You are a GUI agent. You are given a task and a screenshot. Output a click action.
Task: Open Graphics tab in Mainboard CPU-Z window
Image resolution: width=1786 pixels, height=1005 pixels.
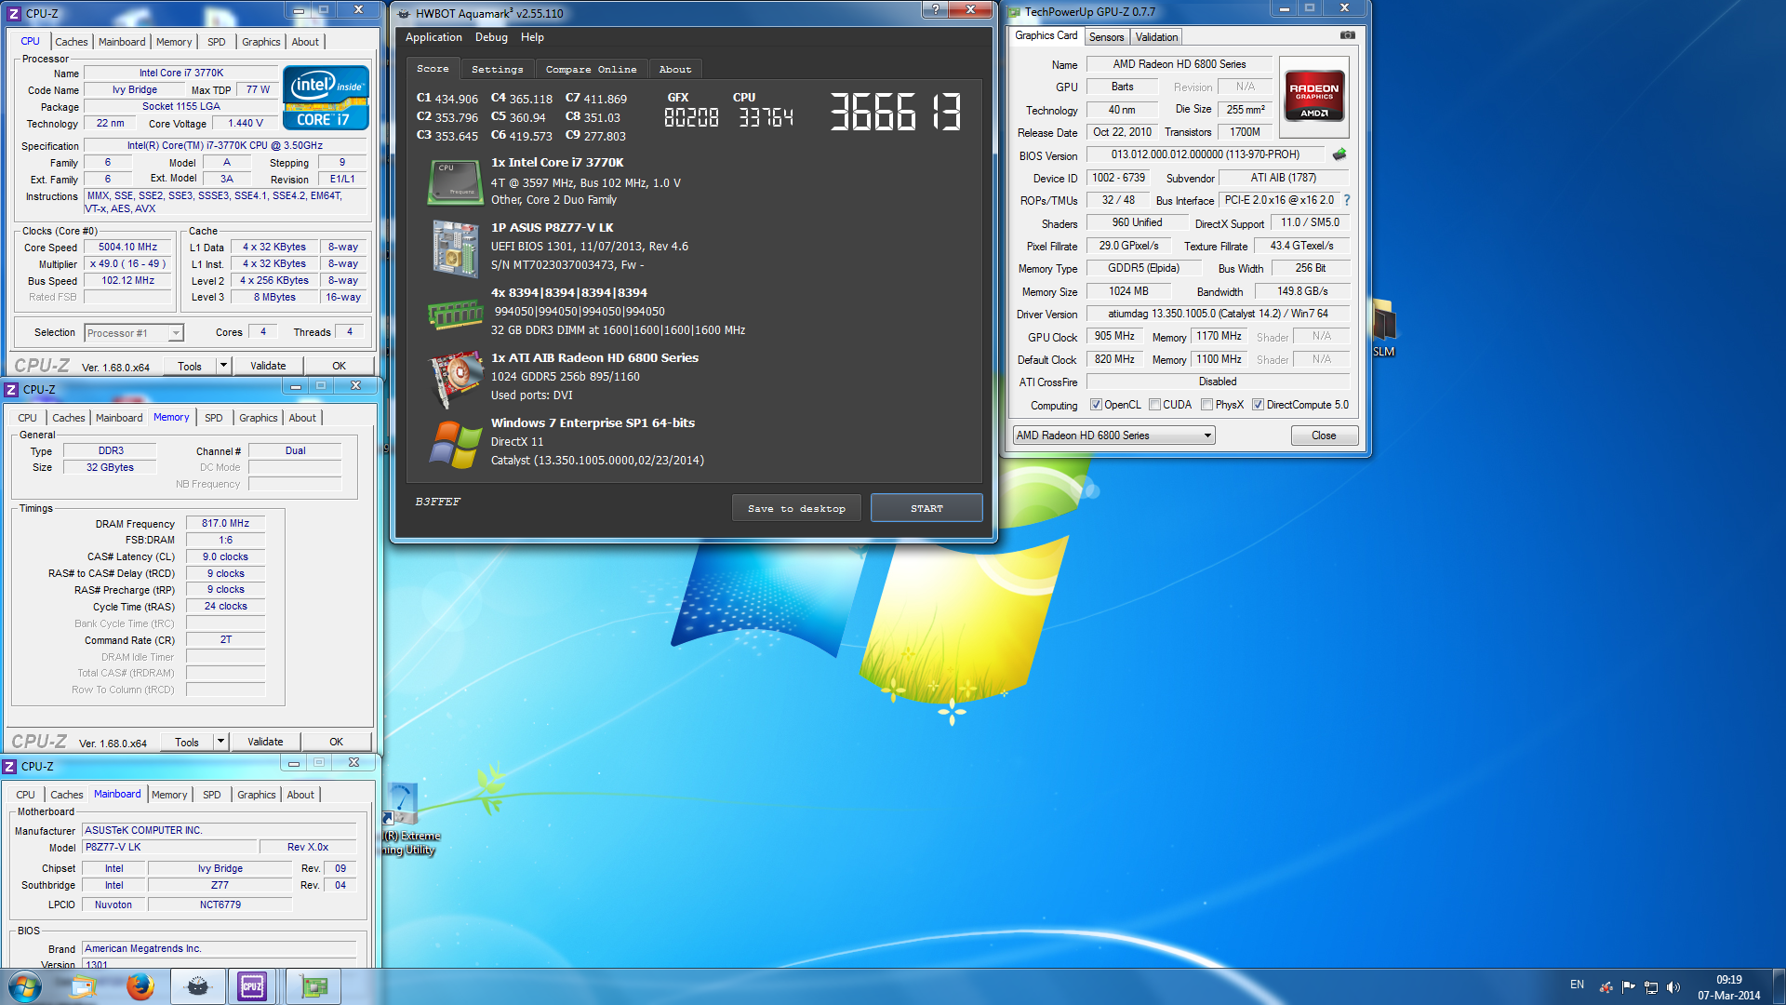tap(256, 795)
